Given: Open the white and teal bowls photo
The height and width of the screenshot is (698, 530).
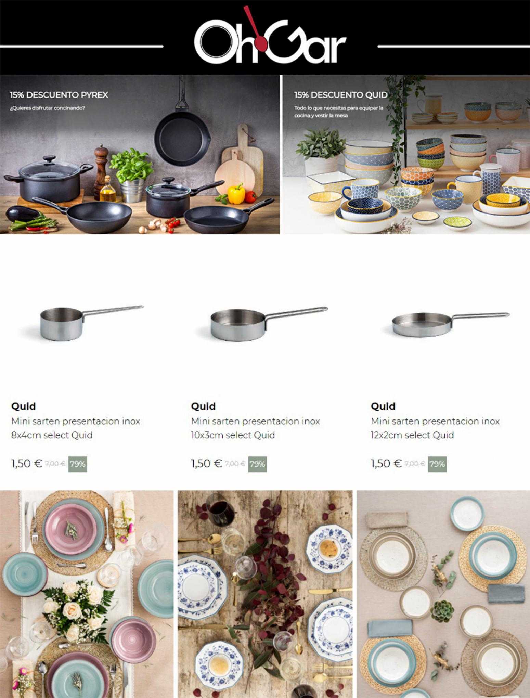Looking at the screenshot, I should coord(443,594).
